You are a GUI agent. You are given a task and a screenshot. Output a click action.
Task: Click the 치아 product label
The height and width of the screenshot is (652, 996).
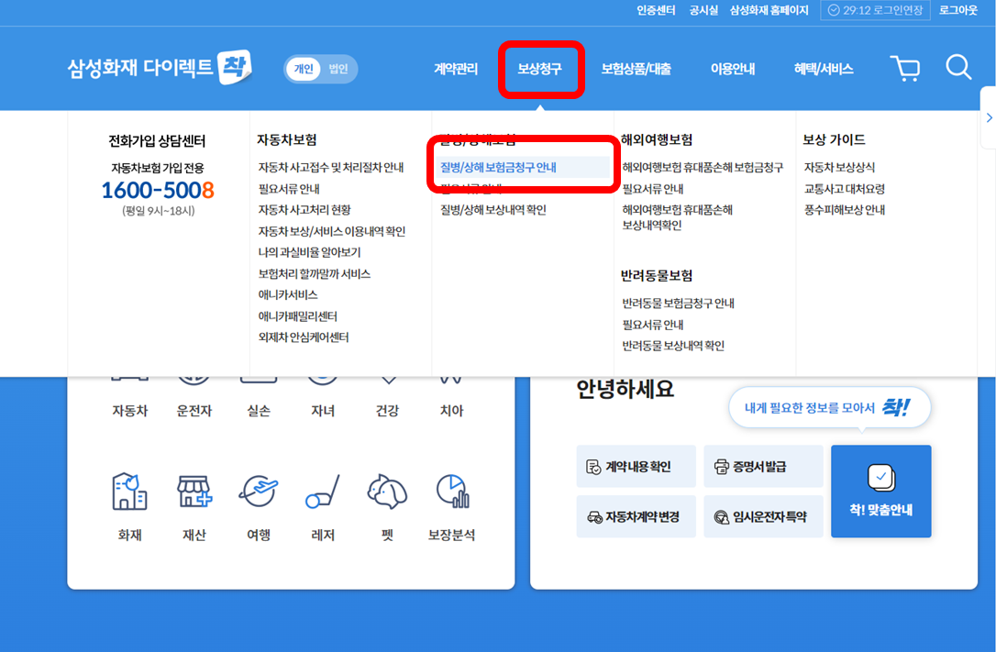[x=451, y=411]
